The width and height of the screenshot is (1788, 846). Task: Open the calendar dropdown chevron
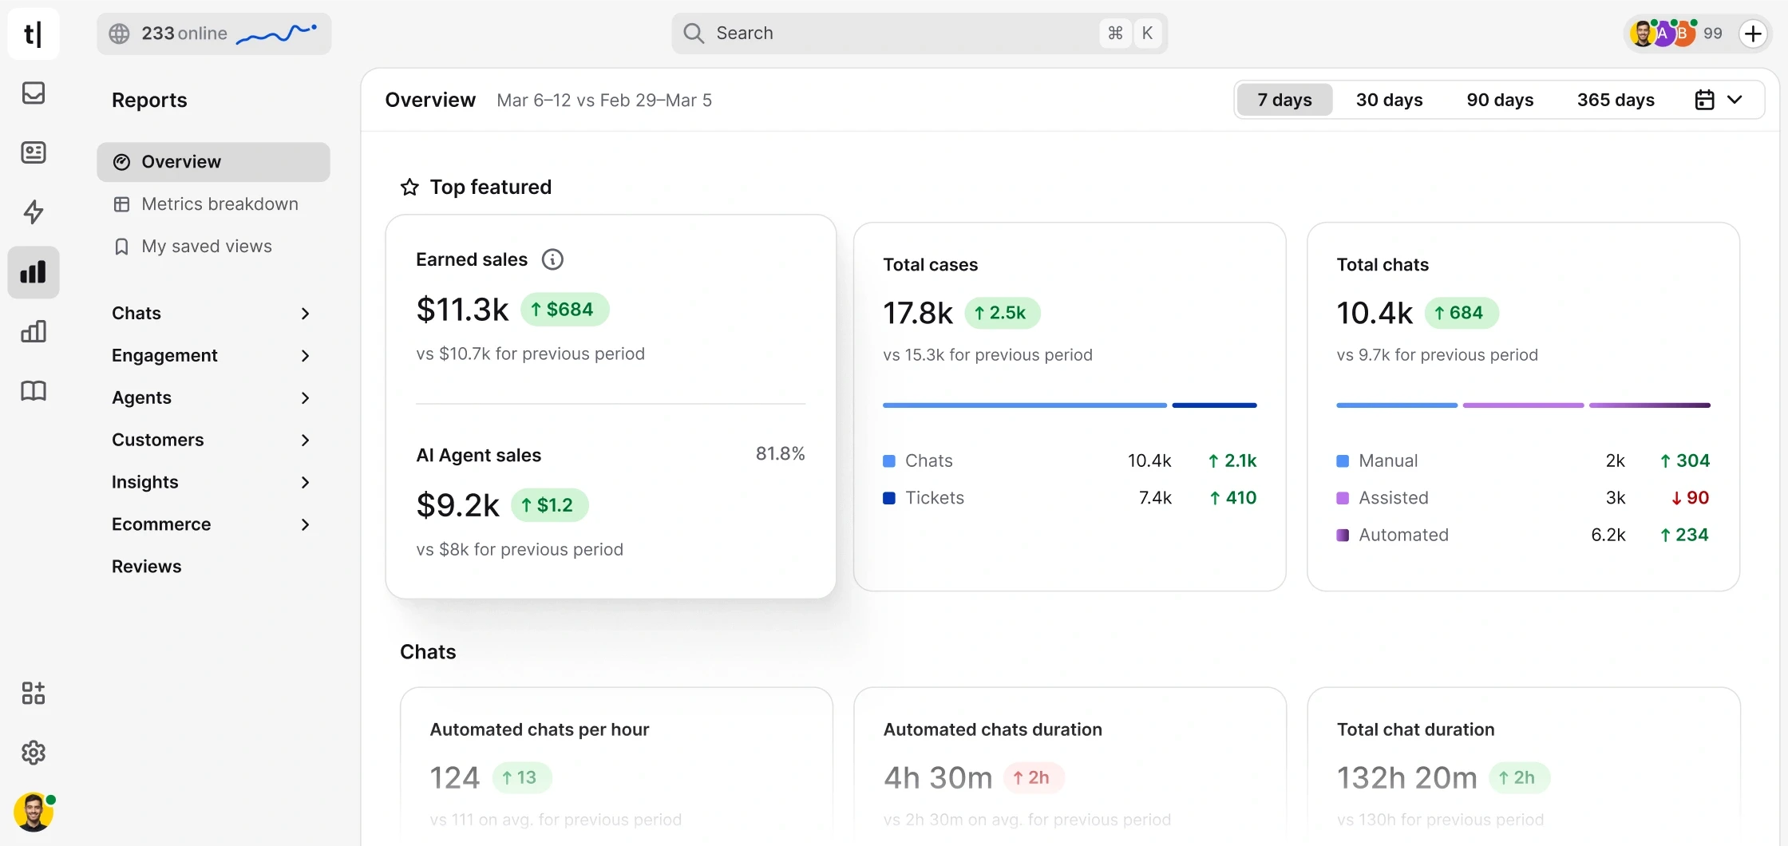pos(1735,99)
